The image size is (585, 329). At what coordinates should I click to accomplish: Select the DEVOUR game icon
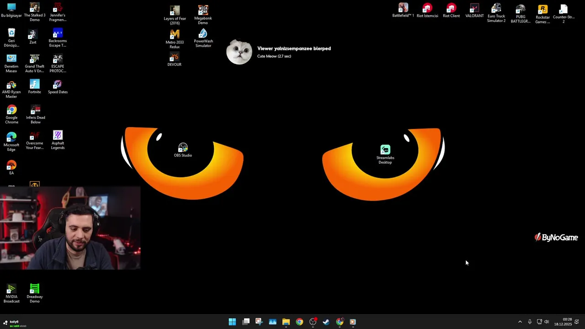[x=174, y=59]
